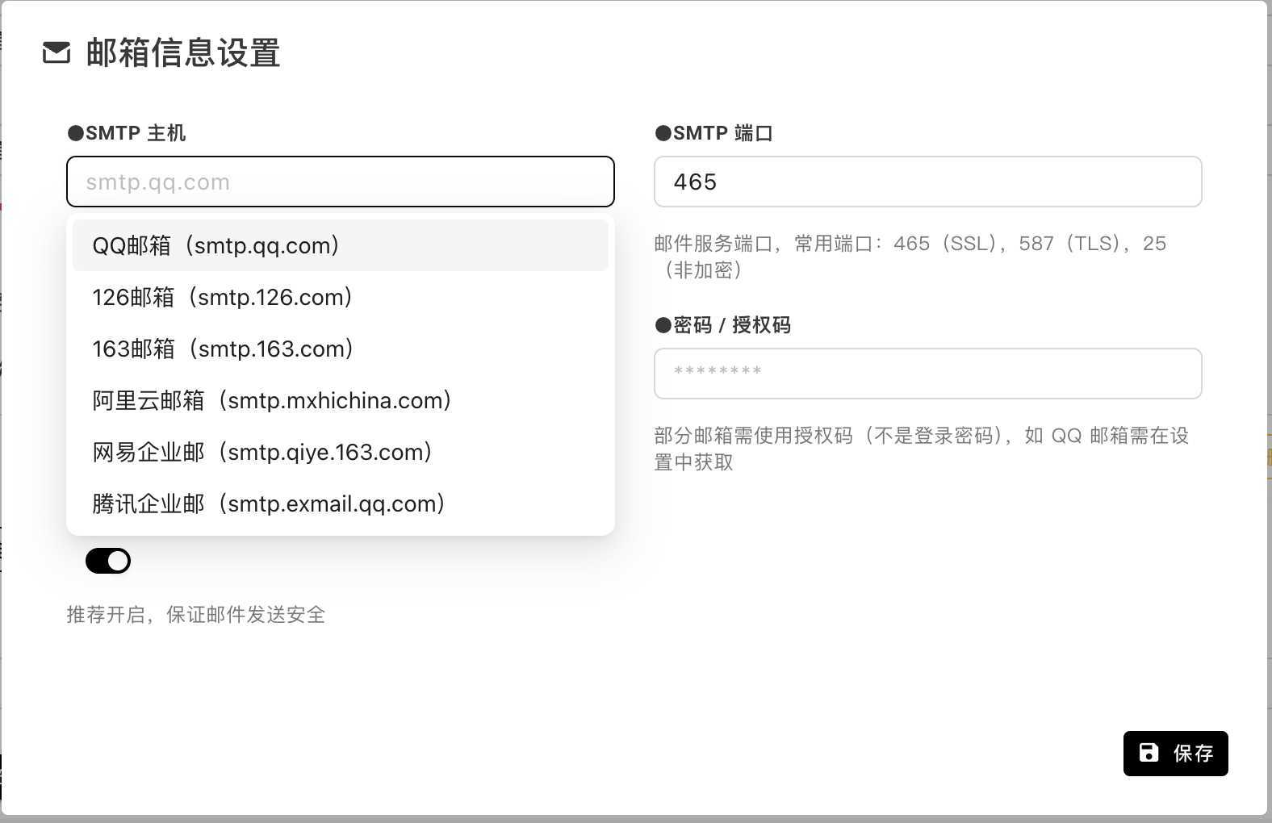
Task: Click the 邮箱信息设置 dialog title
Action: coord(183,53)
